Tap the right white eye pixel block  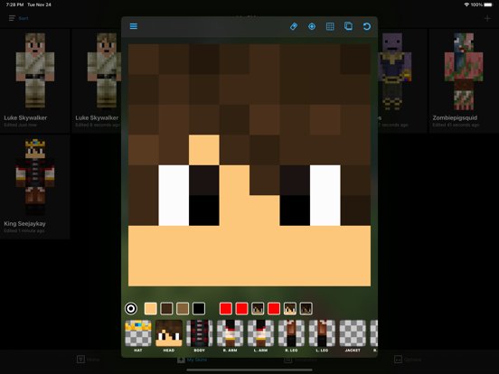[x=325, y=195]
